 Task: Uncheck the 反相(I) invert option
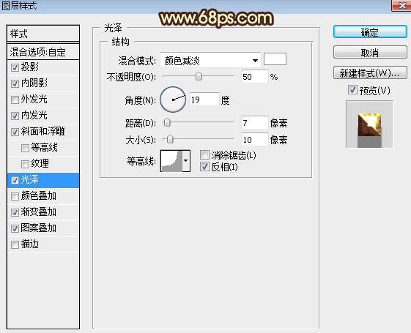point(204,167)
